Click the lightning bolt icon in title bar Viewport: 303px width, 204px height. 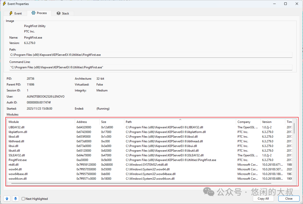point(4,4)
